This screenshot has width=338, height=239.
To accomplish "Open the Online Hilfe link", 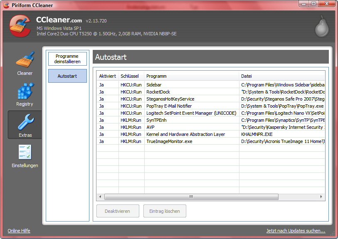I will coord(19,231).
